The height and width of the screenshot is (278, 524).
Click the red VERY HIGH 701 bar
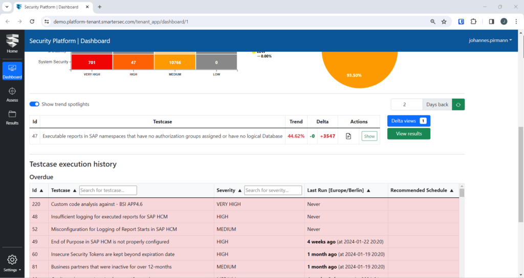coord(92,62)
